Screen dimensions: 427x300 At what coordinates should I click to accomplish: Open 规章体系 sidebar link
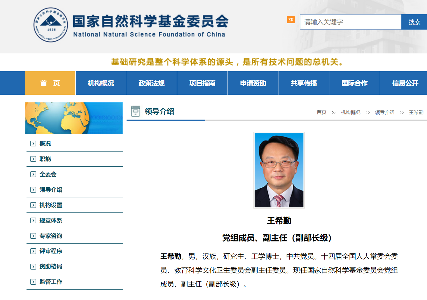pos(51,221)
